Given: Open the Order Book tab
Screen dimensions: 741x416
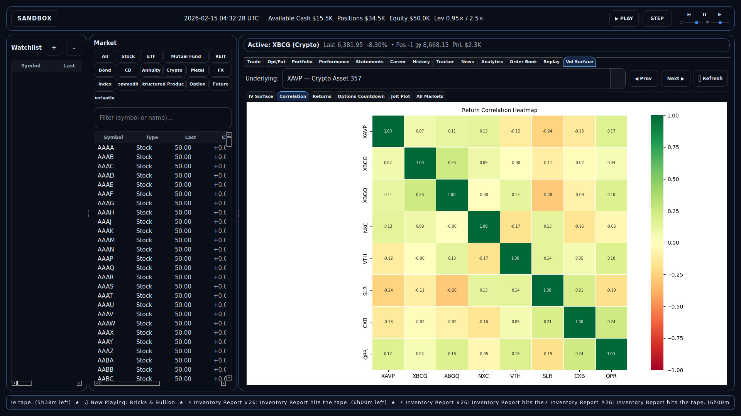Looking at the screenshot, I should point(523,62).
